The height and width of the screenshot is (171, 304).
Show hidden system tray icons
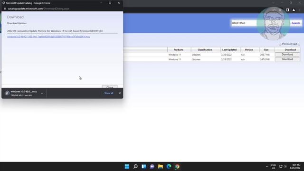(267, 166)
